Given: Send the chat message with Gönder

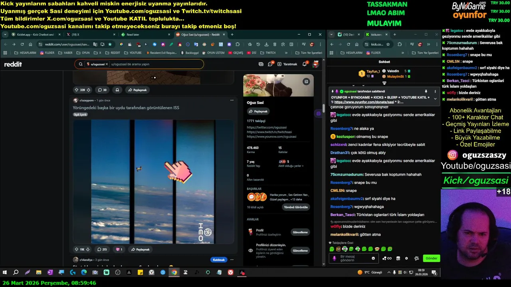Looking at the screenshot, I should tap(431, 258).
